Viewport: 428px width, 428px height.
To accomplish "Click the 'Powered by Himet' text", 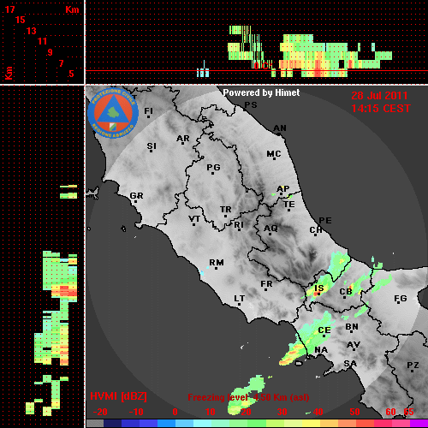I will tap(261, 92).
